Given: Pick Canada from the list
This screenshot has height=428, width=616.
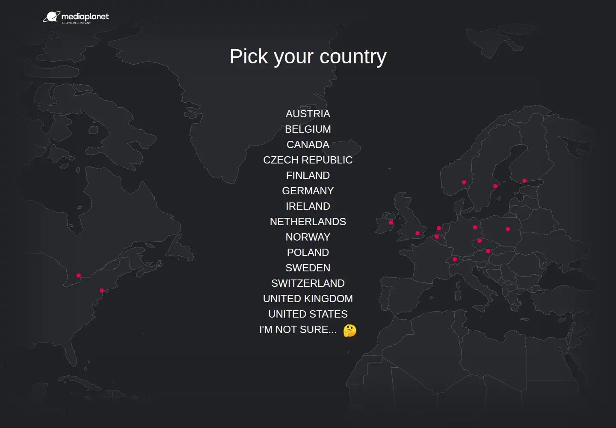Looking at the screenshot, I should click(x=308, y=145).
